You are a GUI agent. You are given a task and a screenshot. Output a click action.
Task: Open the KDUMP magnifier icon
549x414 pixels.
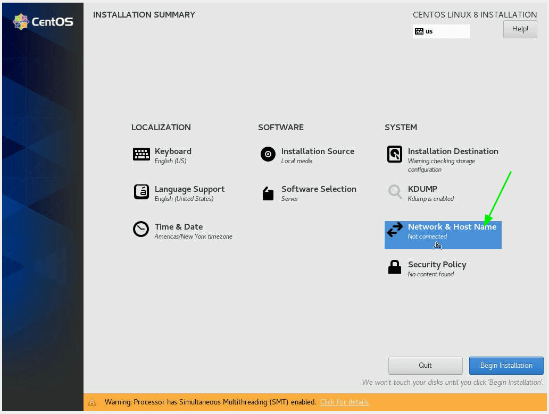tap(395, 192)
